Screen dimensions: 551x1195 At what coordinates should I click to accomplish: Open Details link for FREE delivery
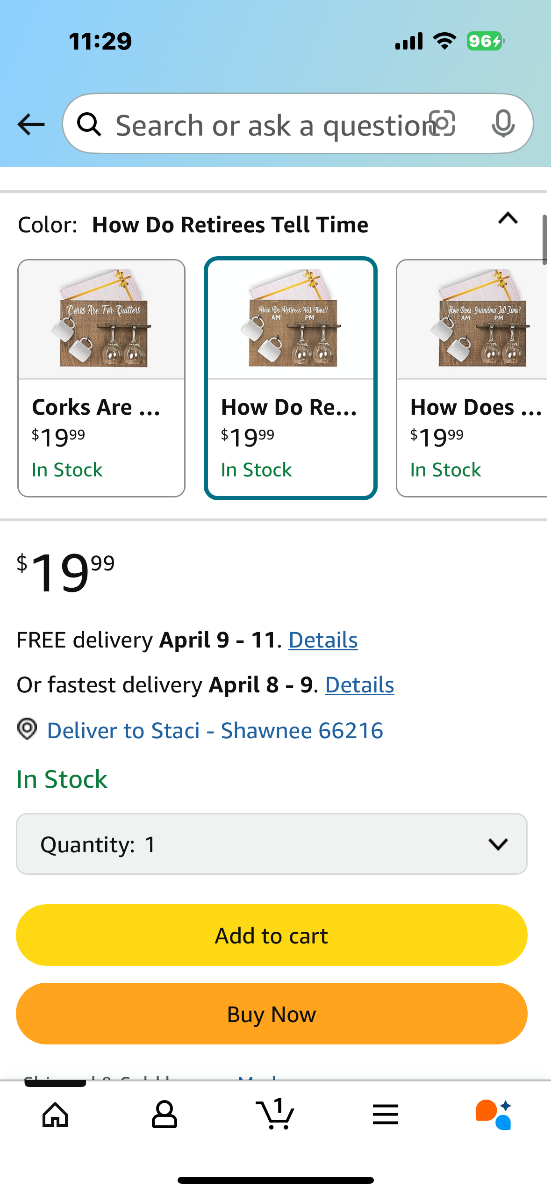coord(323,640)
